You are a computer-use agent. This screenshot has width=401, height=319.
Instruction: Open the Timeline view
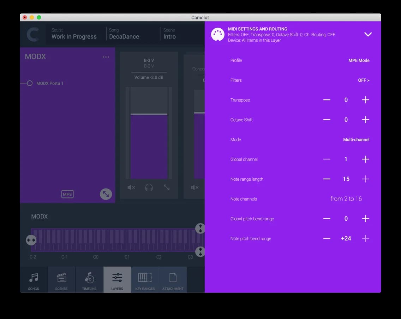pos(89,279)
